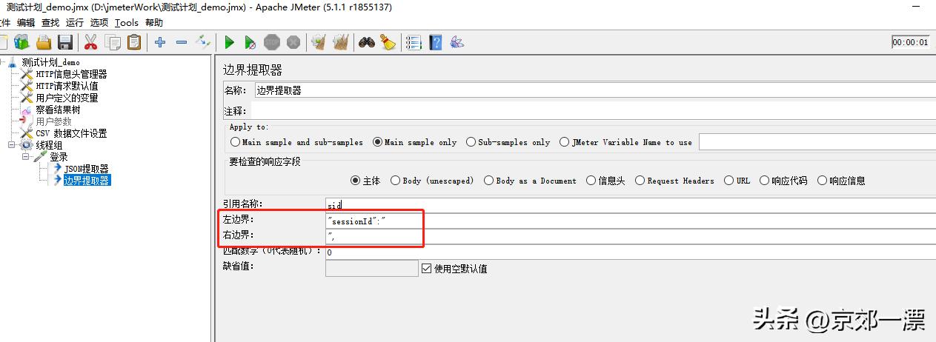
Task: Select 边界提取器 in the tree
Action: 87,180
